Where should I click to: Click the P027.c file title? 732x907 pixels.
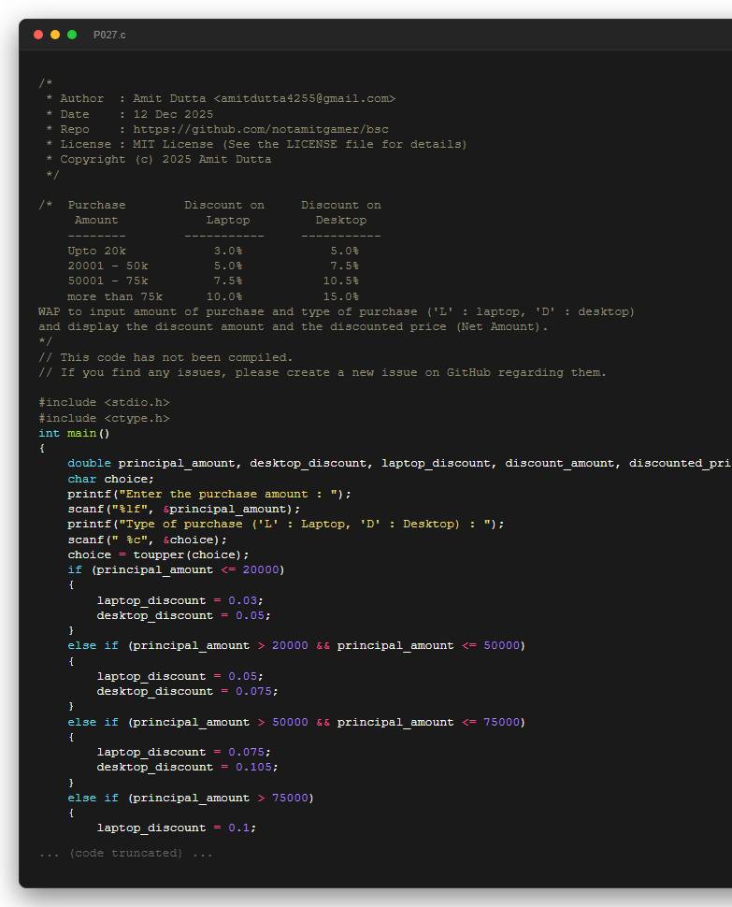tap(109, 35)
